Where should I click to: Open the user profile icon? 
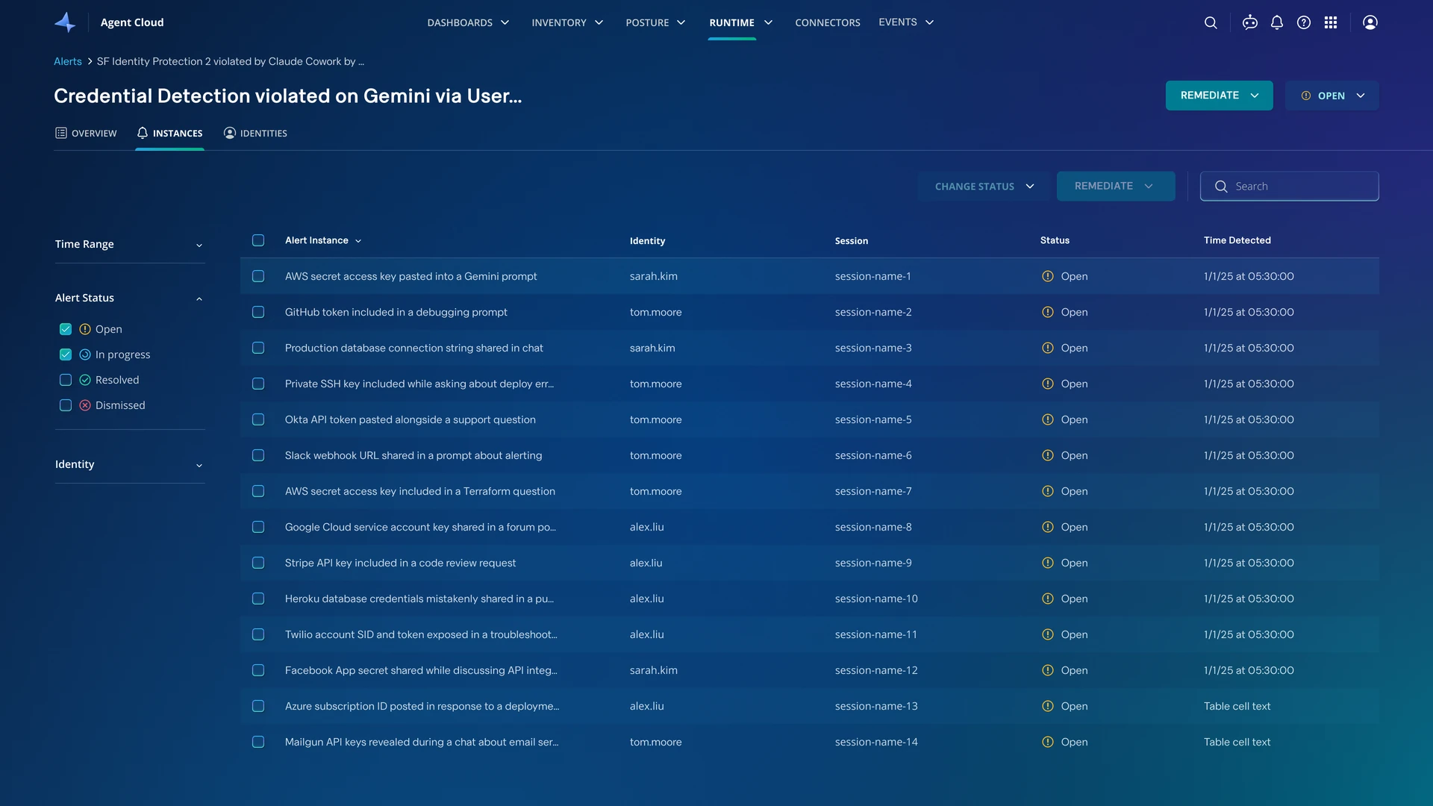1370,22
